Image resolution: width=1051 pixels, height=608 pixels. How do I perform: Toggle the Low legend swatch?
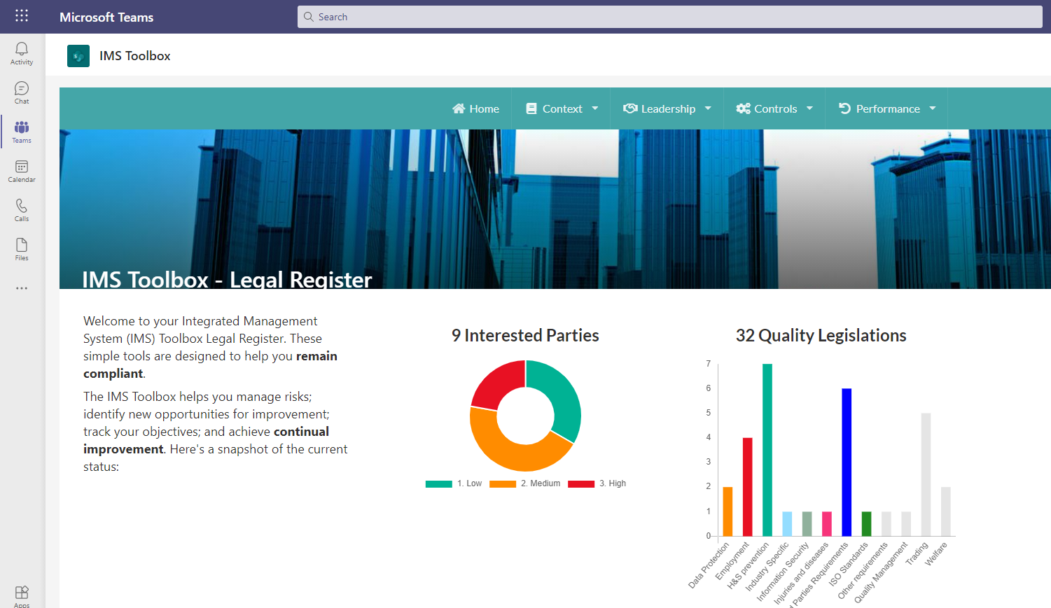439,483
